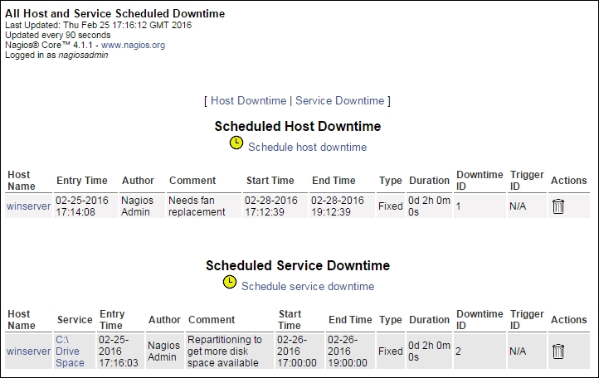Select the 'Needs fan replacement' comment cell
The width and height of the screenshot is (599, 378).
(204, 206)
